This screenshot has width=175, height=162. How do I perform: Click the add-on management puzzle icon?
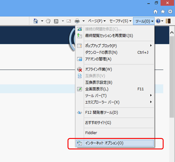point(80,59)
